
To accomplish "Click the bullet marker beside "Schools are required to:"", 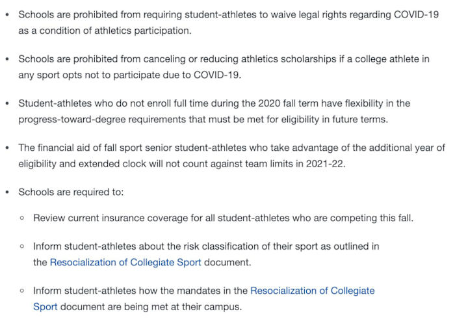I will [7, 192].
